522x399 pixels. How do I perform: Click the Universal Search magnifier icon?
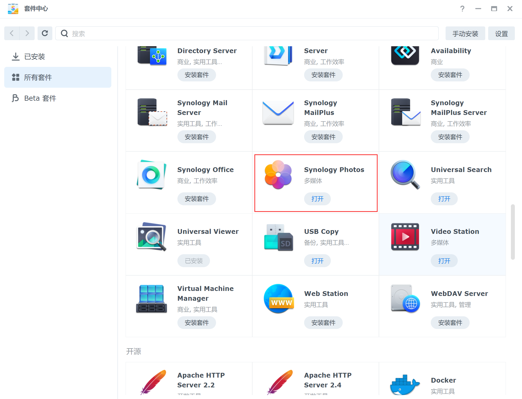coord(405,175)
